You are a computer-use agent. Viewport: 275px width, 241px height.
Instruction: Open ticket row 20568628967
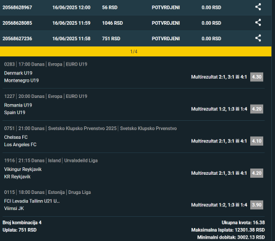(136, 7)
